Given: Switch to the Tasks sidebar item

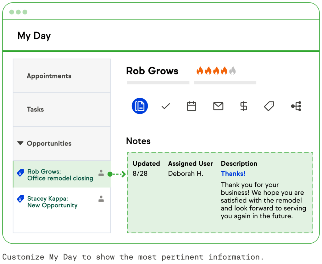Looking at the screenshot, I should point(35,109).
